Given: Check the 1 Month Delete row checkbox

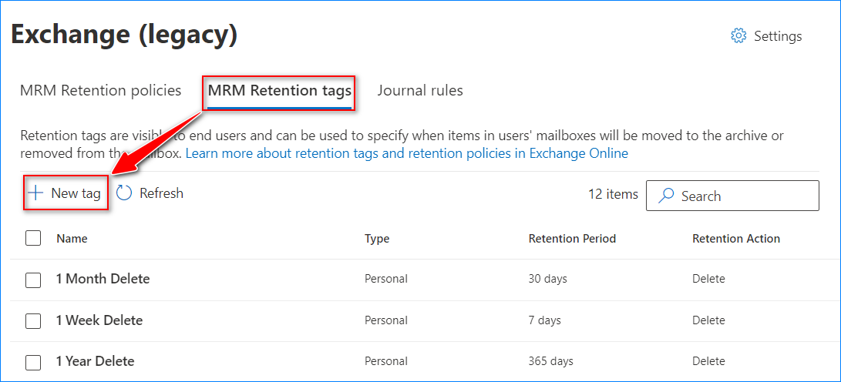Looking at the screenshot, I should (33, 280).
